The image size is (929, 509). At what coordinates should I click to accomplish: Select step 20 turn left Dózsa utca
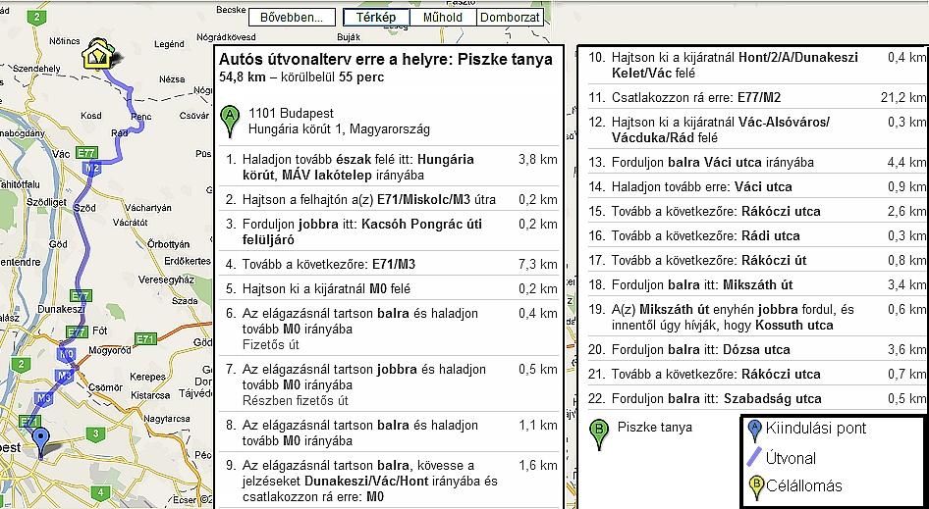pyautogui.click(x=756, y=349)
